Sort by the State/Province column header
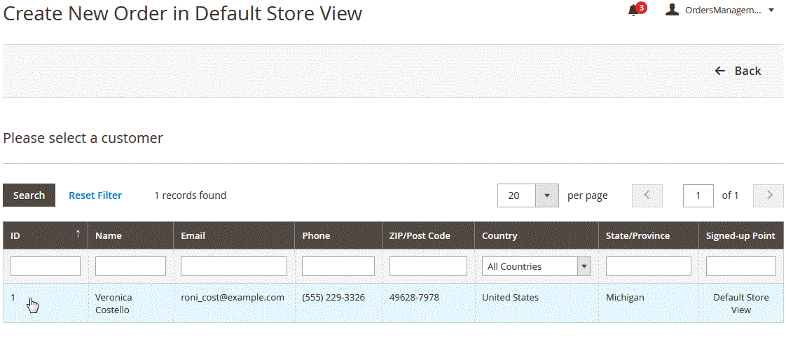 coord(648,235)
